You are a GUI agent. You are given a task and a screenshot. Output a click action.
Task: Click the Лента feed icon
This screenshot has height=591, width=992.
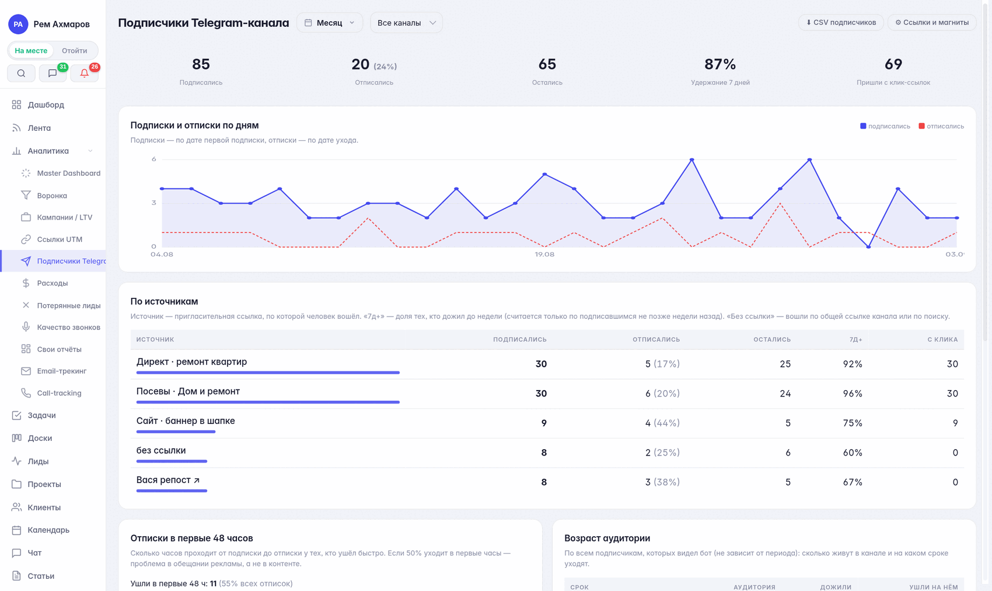16,128
